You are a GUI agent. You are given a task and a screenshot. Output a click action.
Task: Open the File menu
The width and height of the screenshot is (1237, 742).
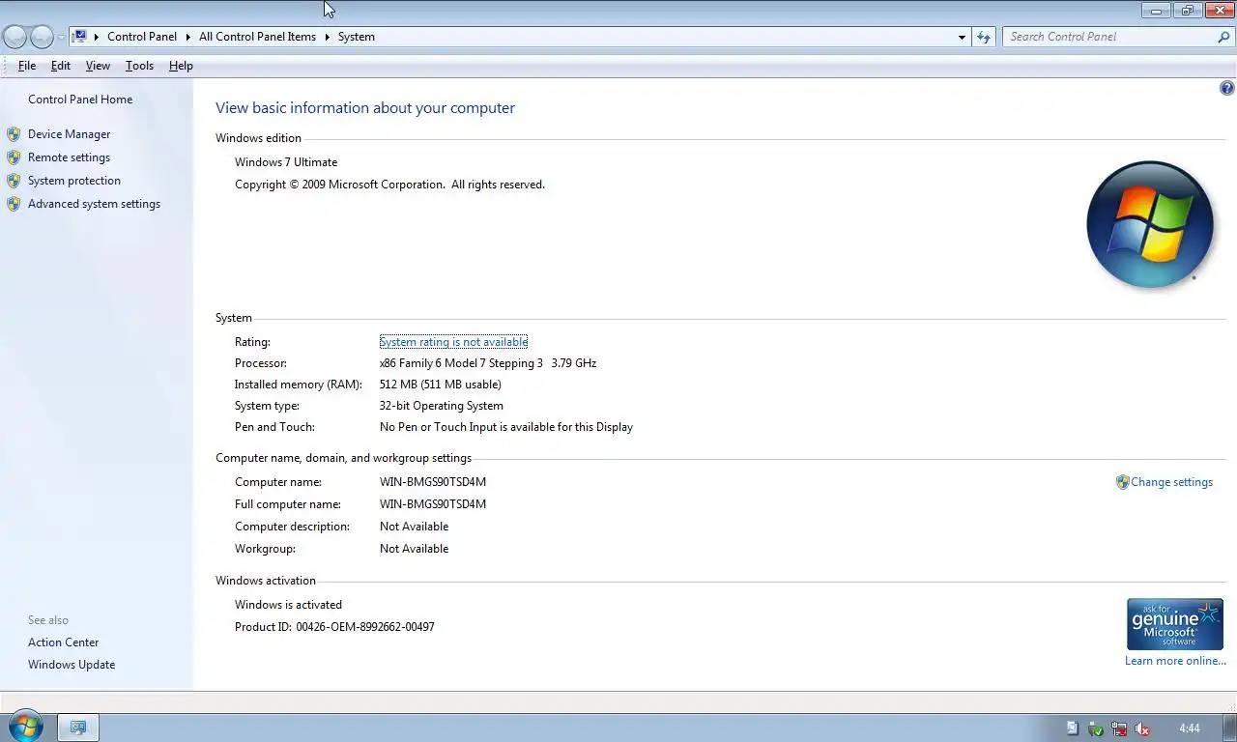(x=27, y=66)
